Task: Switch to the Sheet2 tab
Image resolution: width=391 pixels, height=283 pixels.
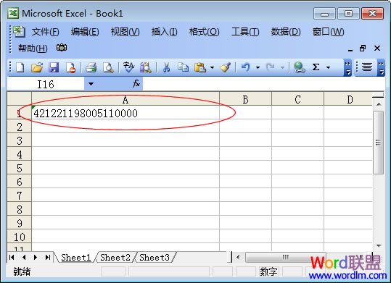Action: 115,258
